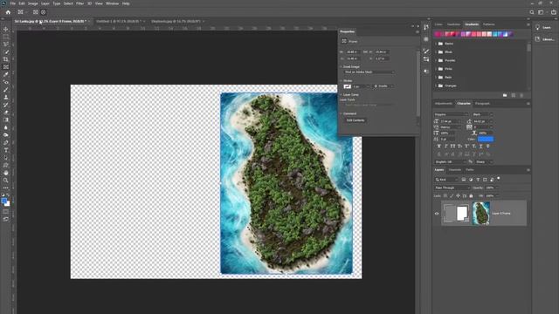559x314 pixels.
Task: Select the Eraser tool
Action: pos(6,113)
